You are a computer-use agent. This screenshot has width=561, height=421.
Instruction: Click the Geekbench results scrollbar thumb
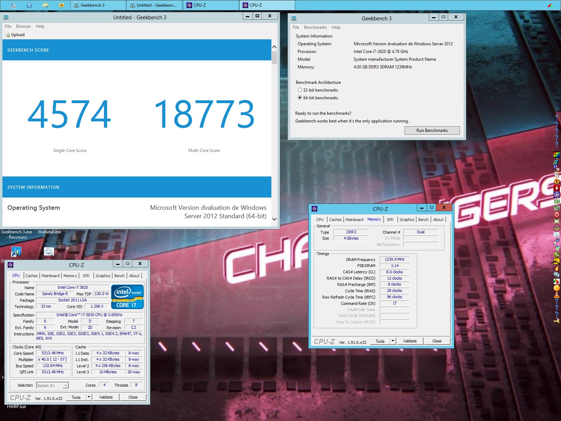(x=274, y=58)
